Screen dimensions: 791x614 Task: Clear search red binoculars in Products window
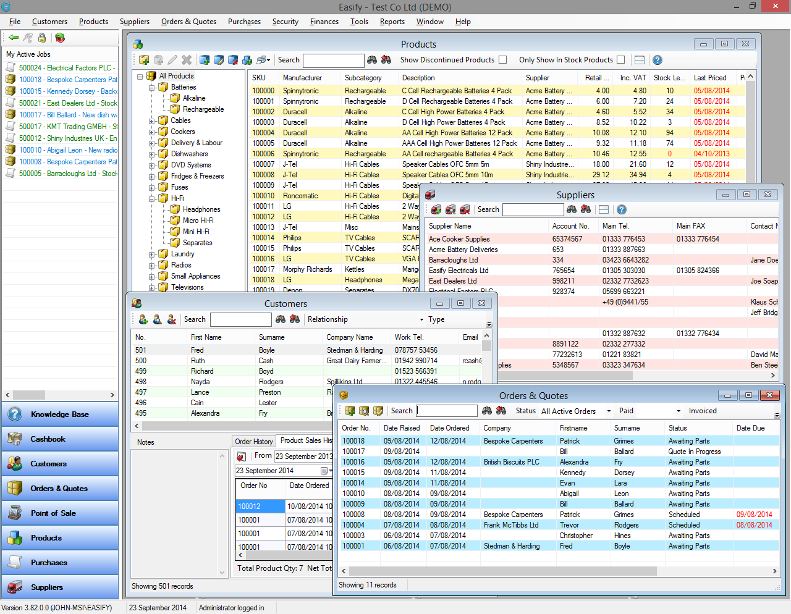click(x=386, y=60)
